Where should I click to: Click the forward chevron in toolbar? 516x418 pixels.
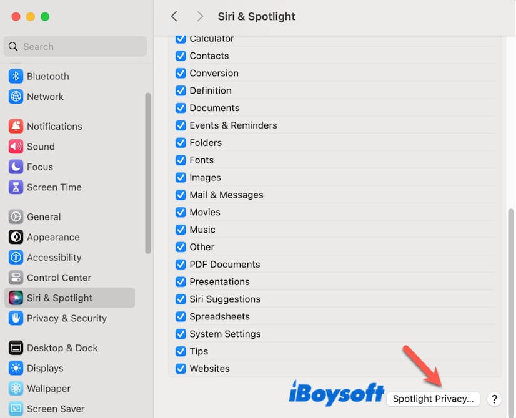tap(200, 16)
